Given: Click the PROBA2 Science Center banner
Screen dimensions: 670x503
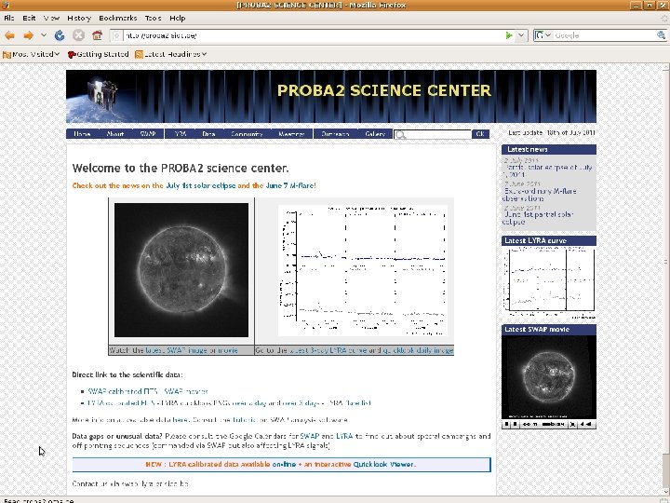Looking at the screenshot, I should [x=331, y=96].
